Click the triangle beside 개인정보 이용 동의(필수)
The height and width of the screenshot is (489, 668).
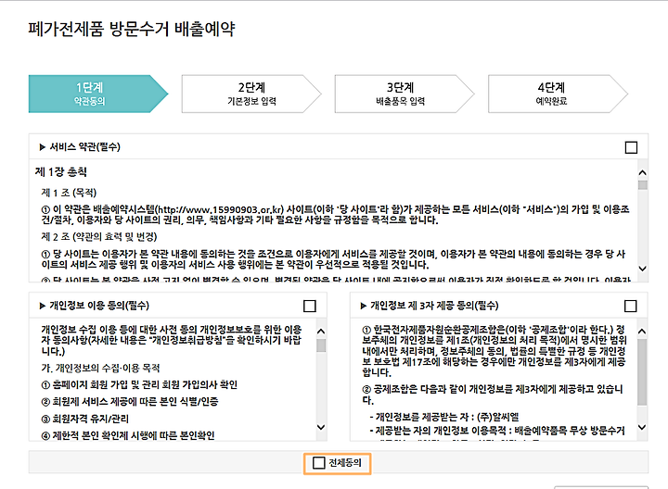(42, 306)
